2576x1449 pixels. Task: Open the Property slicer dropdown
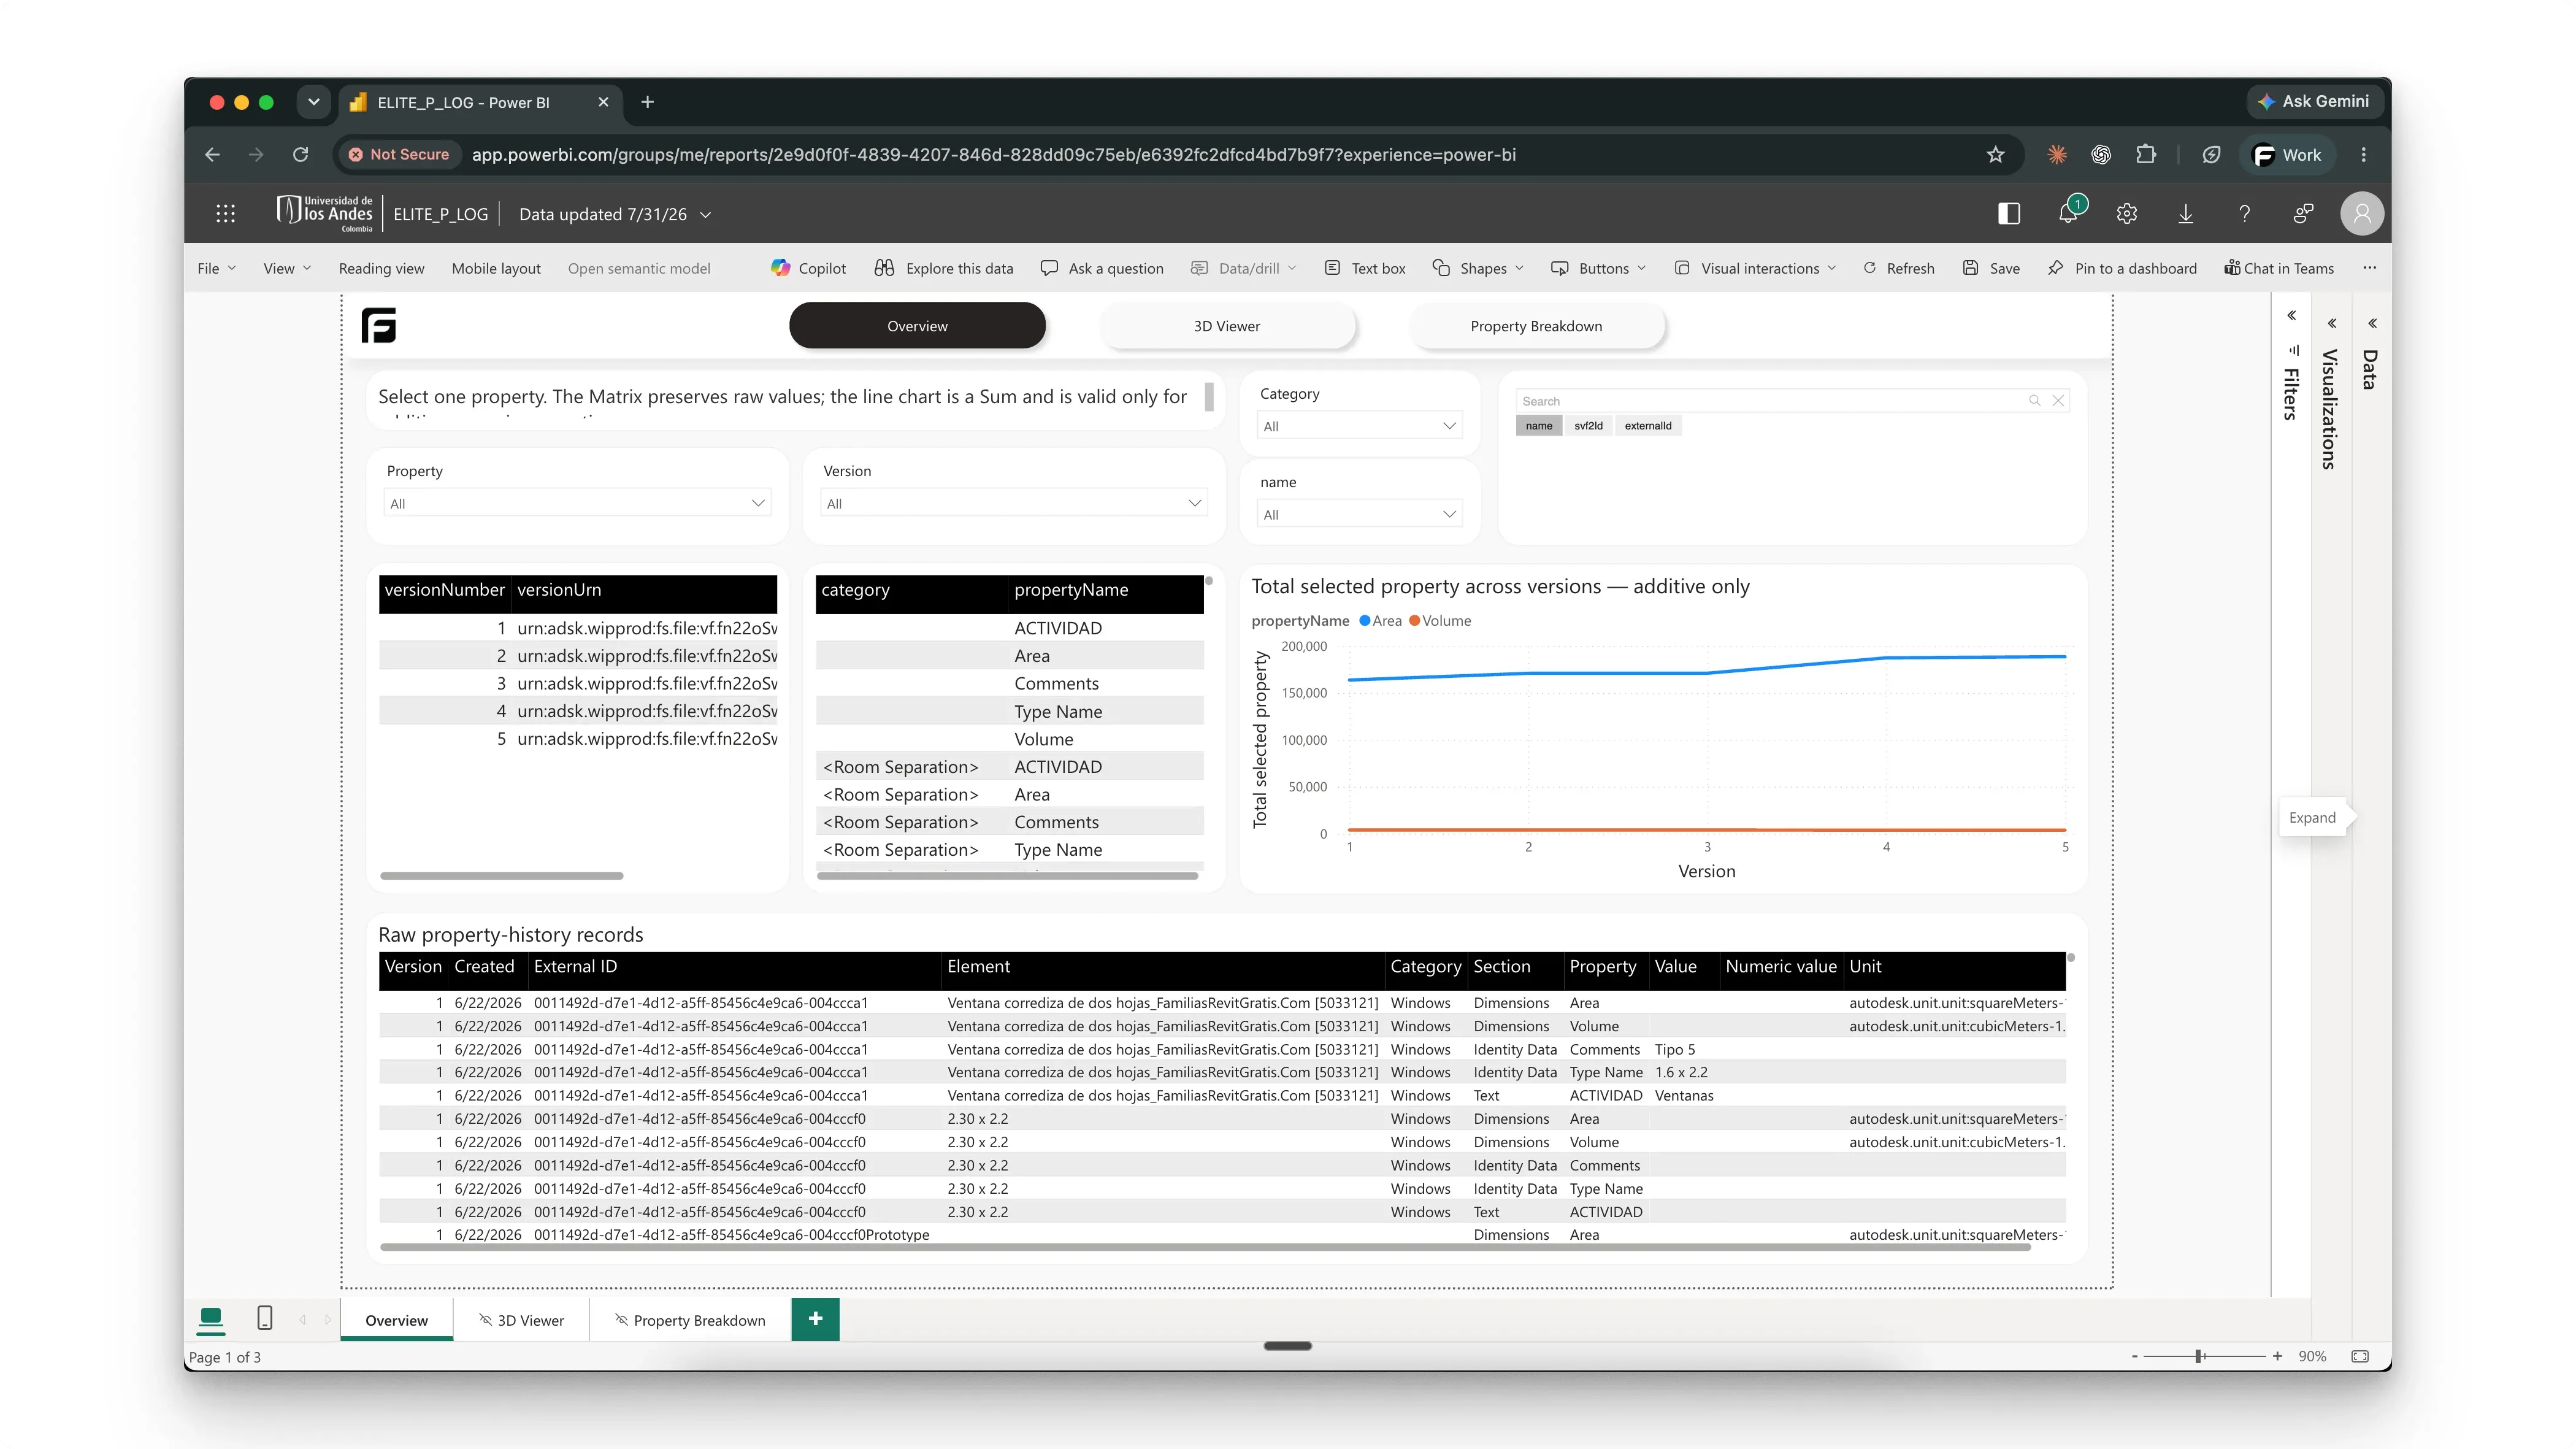point(577,503)
